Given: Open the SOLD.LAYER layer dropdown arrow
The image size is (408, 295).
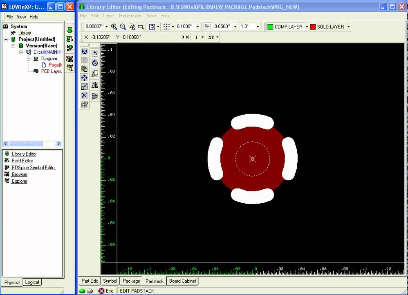Looking at the screenshot, I should pos(348,27).
